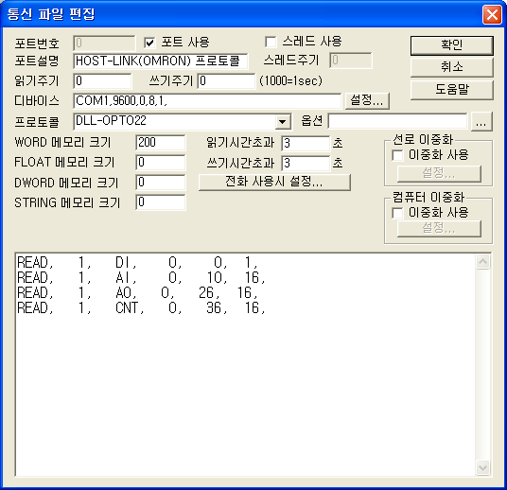The width and height of the screenshot is (507, 490).
Task: Click the 쓰기주기 input field
Action: tap(226, 80)
